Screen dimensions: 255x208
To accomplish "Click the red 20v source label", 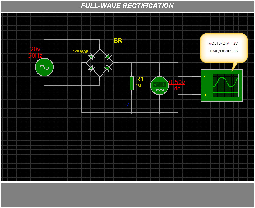I will (x=35, y=50).
